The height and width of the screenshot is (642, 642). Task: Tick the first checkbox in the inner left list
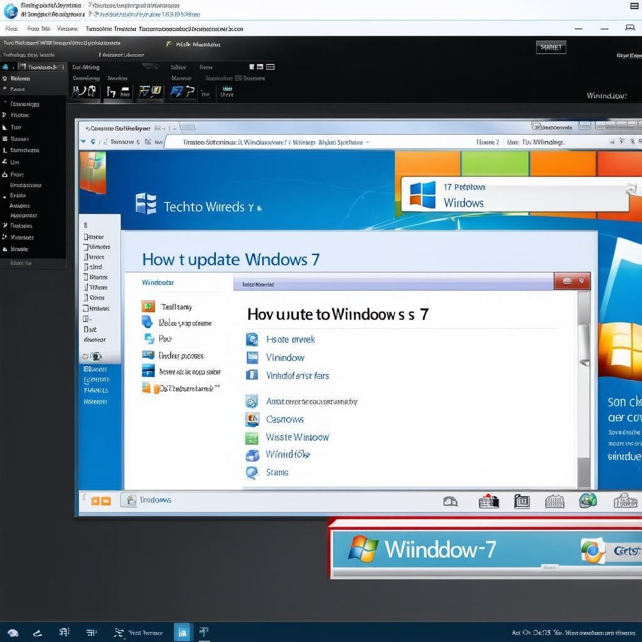pos(87,237)
